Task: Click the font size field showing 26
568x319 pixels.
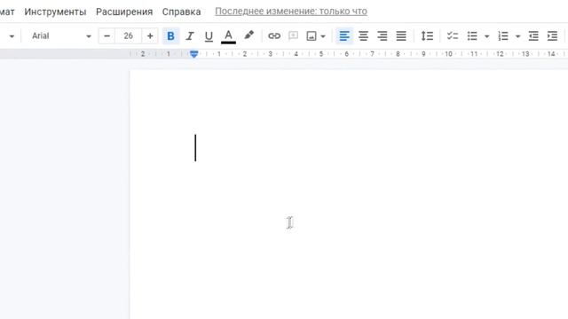Action: (x=128, y=35)
